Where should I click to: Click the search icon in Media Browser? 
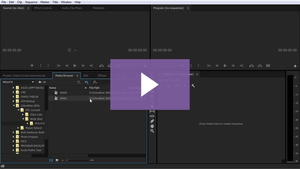pyautogui.click(x=95, y=82)
